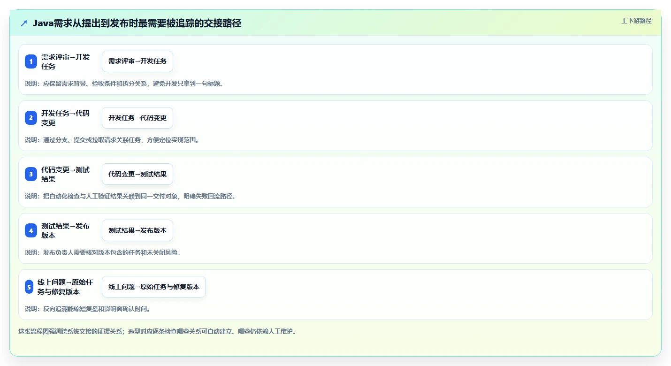Click the description 反向追溯能缩短复盘和影响面确认时间
Image resolution: width=671 pixels, height=366 pixels.
89,309
